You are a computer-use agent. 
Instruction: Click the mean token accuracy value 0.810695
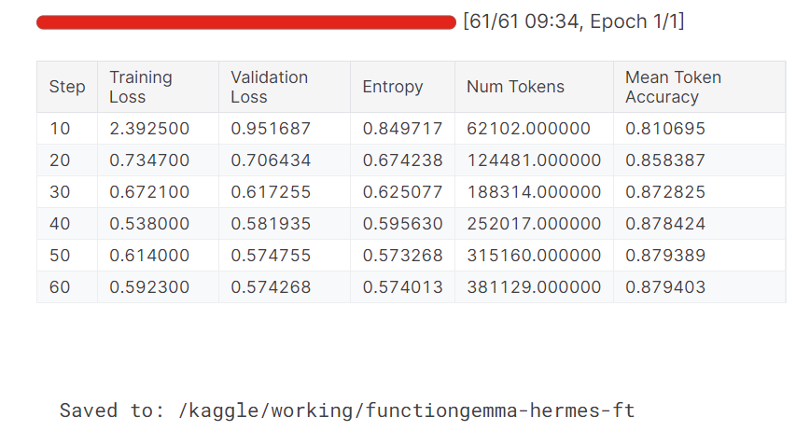[665, 129]
